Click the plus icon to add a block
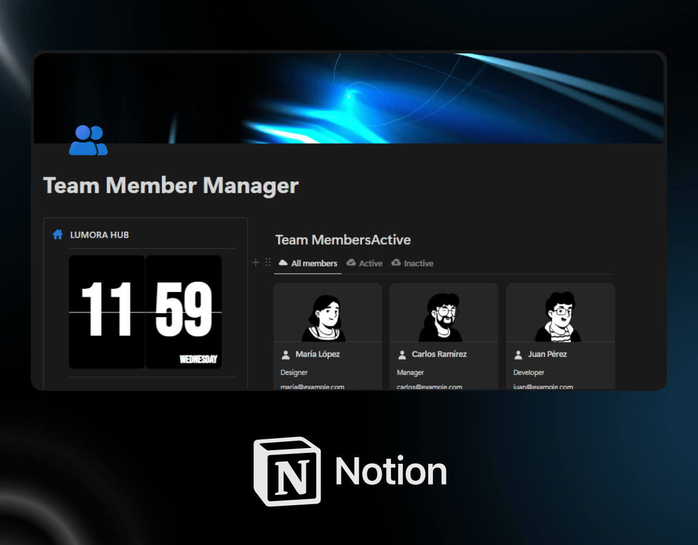This screenshot has width=698, height=545. pos(255,262)
